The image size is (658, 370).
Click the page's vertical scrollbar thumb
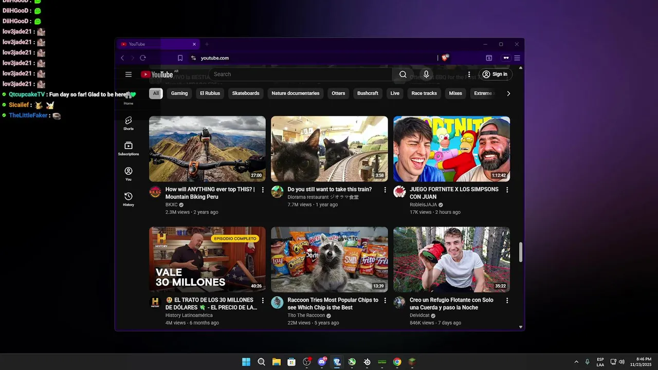[x=521, y=252]
